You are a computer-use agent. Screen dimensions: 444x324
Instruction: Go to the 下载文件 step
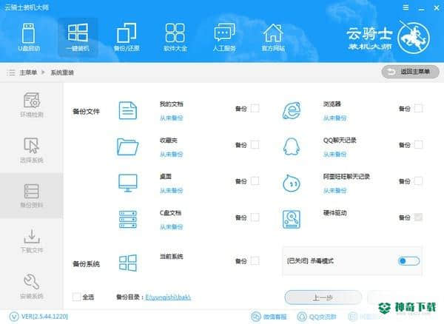(x=31, y=241)
